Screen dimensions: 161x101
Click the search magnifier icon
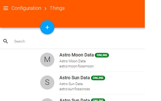tap(6, 41)
